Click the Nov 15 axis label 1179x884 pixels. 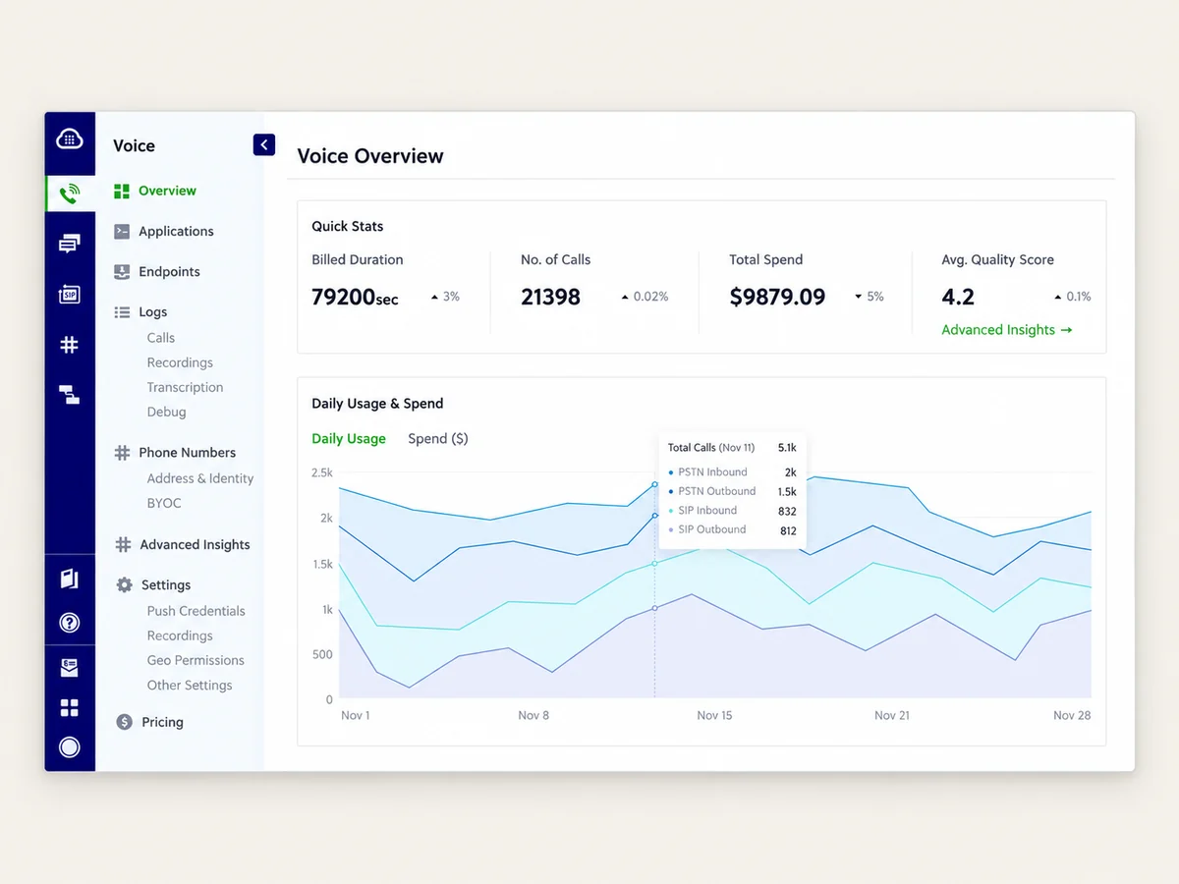point(714,715)
